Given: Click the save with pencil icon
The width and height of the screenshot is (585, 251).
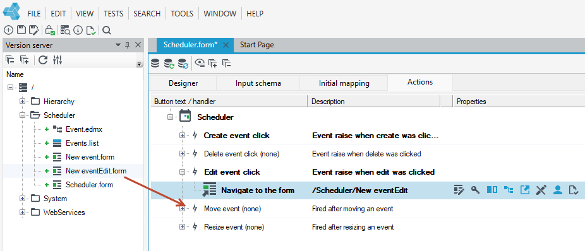Looking at the screenshot, I should coord(34,30).
